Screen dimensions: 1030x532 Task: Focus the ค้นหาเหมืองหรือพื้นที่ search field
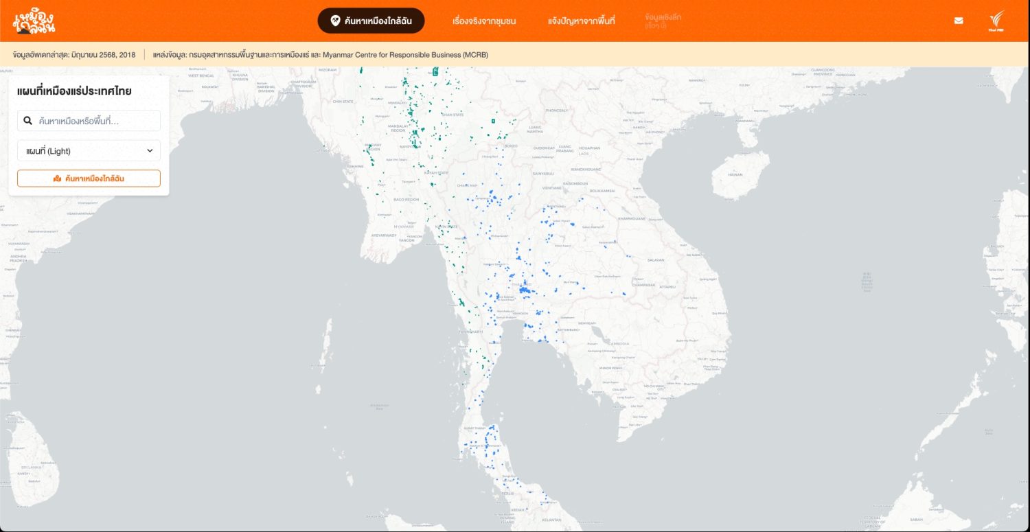(96, 121)
